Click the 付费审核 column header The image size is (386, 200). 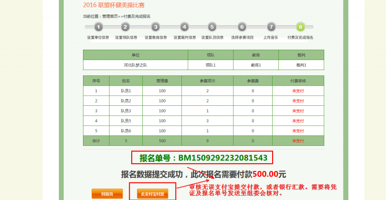point(298,80)
